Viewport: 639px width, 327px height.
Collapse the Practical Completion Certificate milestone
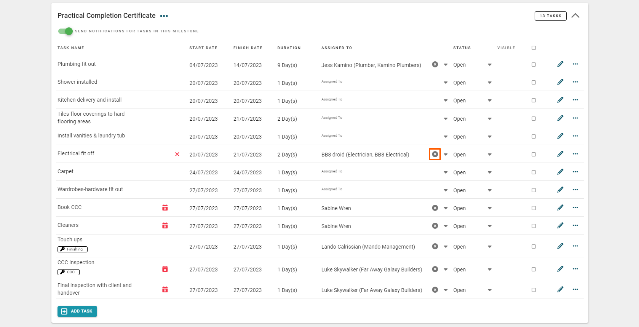pos(575,16)
